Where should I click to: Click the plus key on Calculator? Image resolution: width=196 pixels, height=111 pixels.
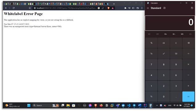(188, 86)
